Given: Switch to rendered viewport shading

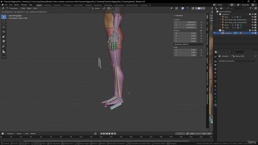Looking at the screenshot, I should click(204, 8).
